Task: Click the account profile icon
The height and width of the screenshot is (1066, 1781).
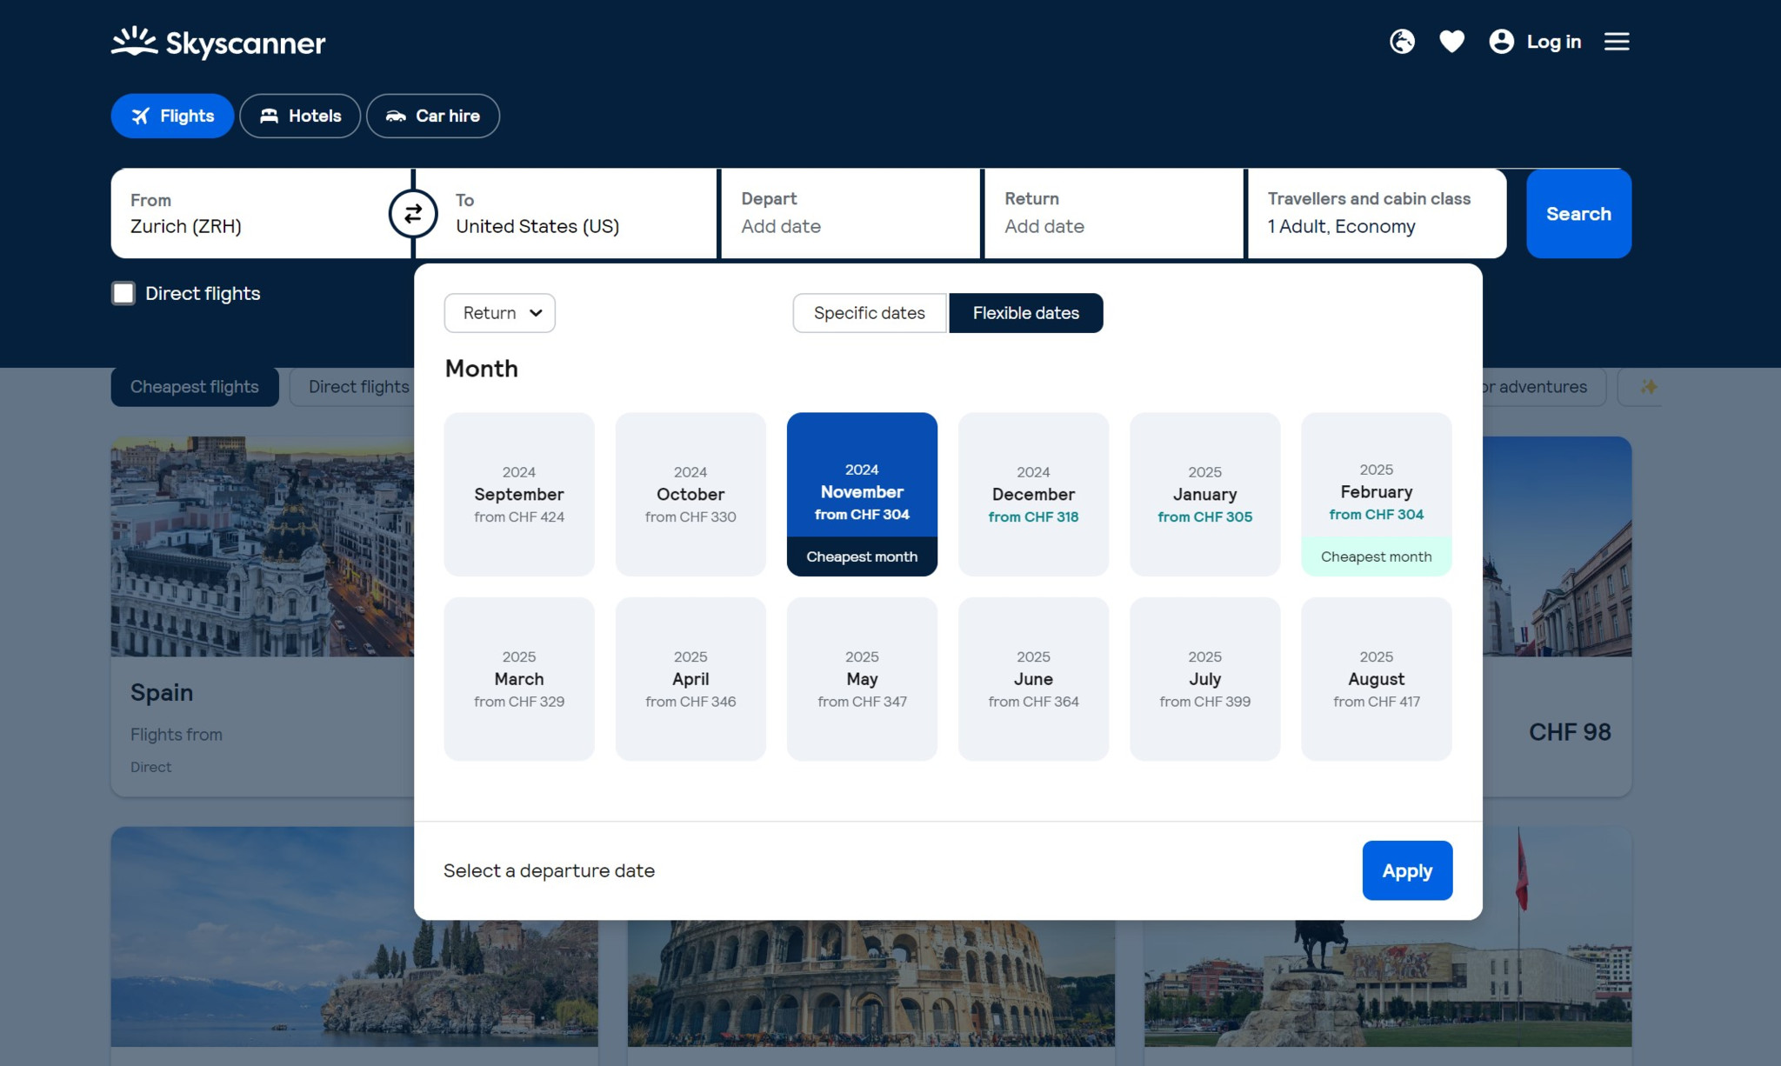Action: (x=1501, y=42)
